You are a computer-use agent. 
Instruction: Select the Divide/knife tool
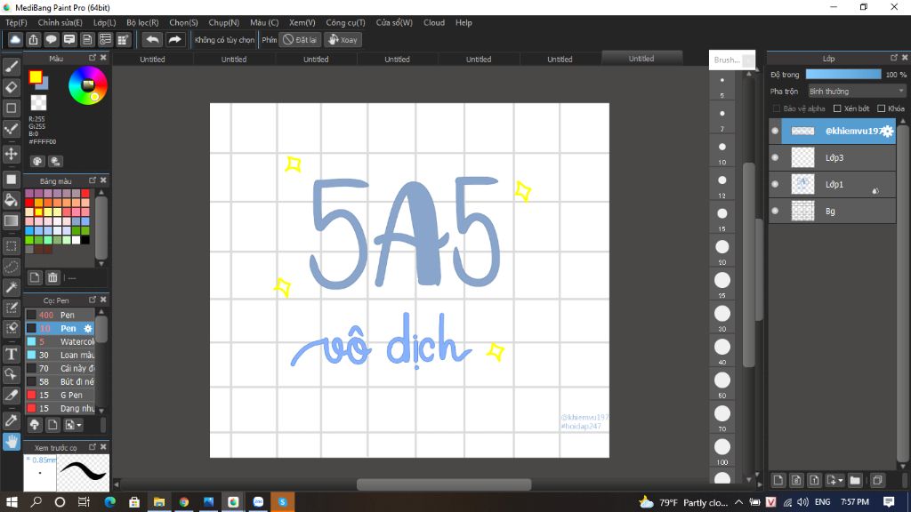pos(11,395)
